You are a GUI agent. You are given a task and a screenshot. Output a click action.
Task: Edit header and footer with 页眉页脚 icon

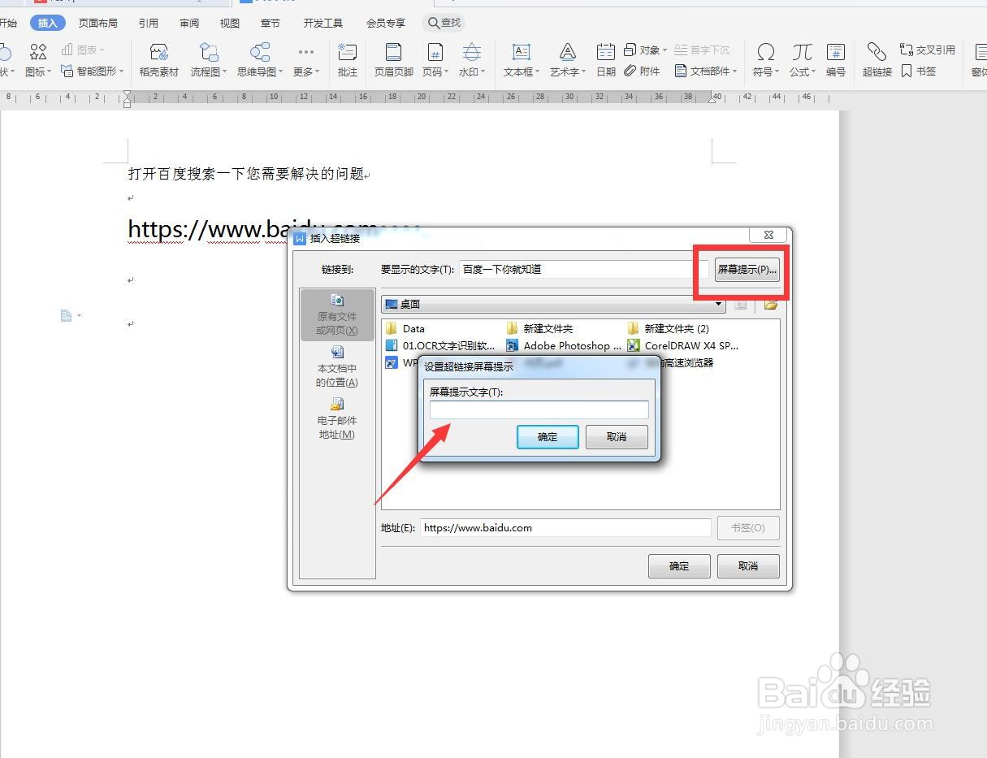pyautogui.click(x=392, y=60)
